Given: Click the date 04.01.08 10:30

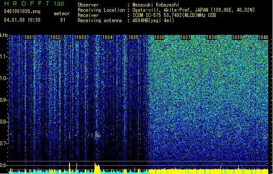Looking at the screenshot, I should pyautogui.click(x=22, y=20).
